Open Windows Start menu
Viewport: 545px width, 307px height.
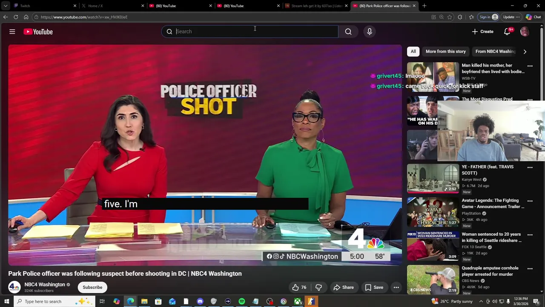point(6,301)
